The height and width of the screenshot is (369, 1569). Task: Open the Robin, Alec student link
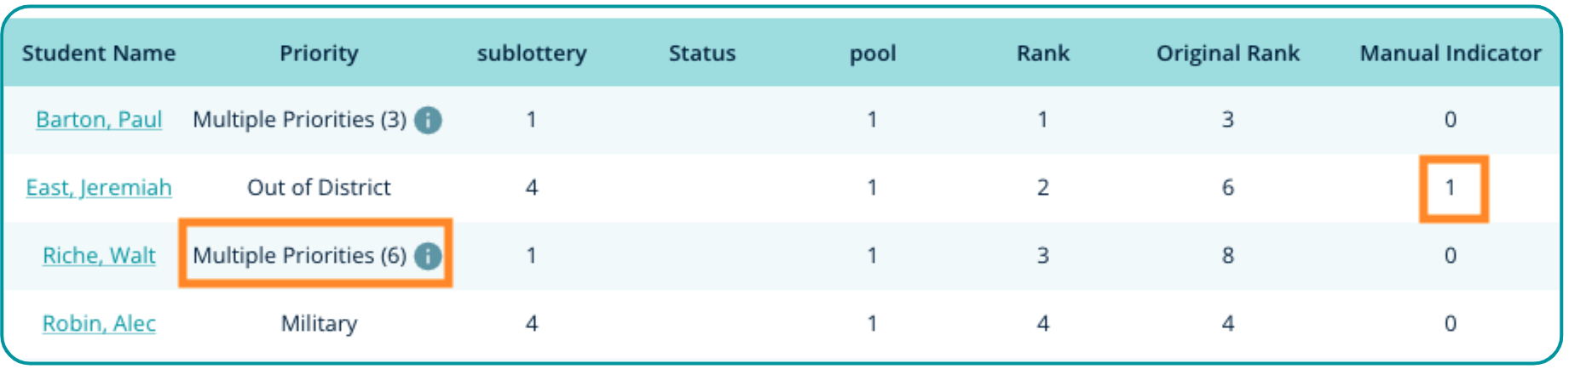99,324
